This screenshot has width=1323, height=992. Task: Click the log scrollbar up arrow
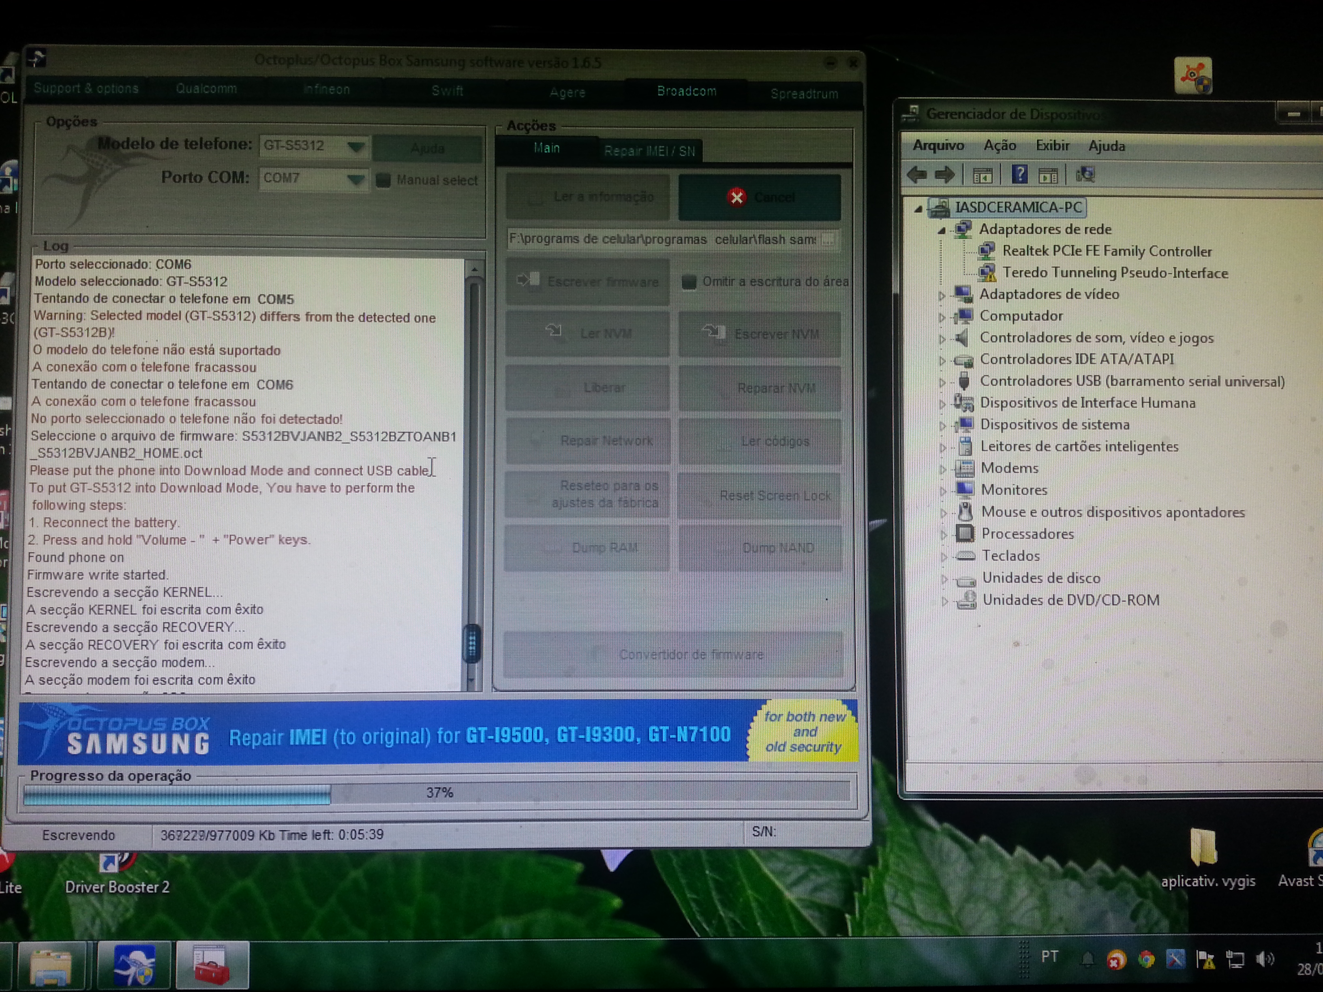tap(474, 269)
